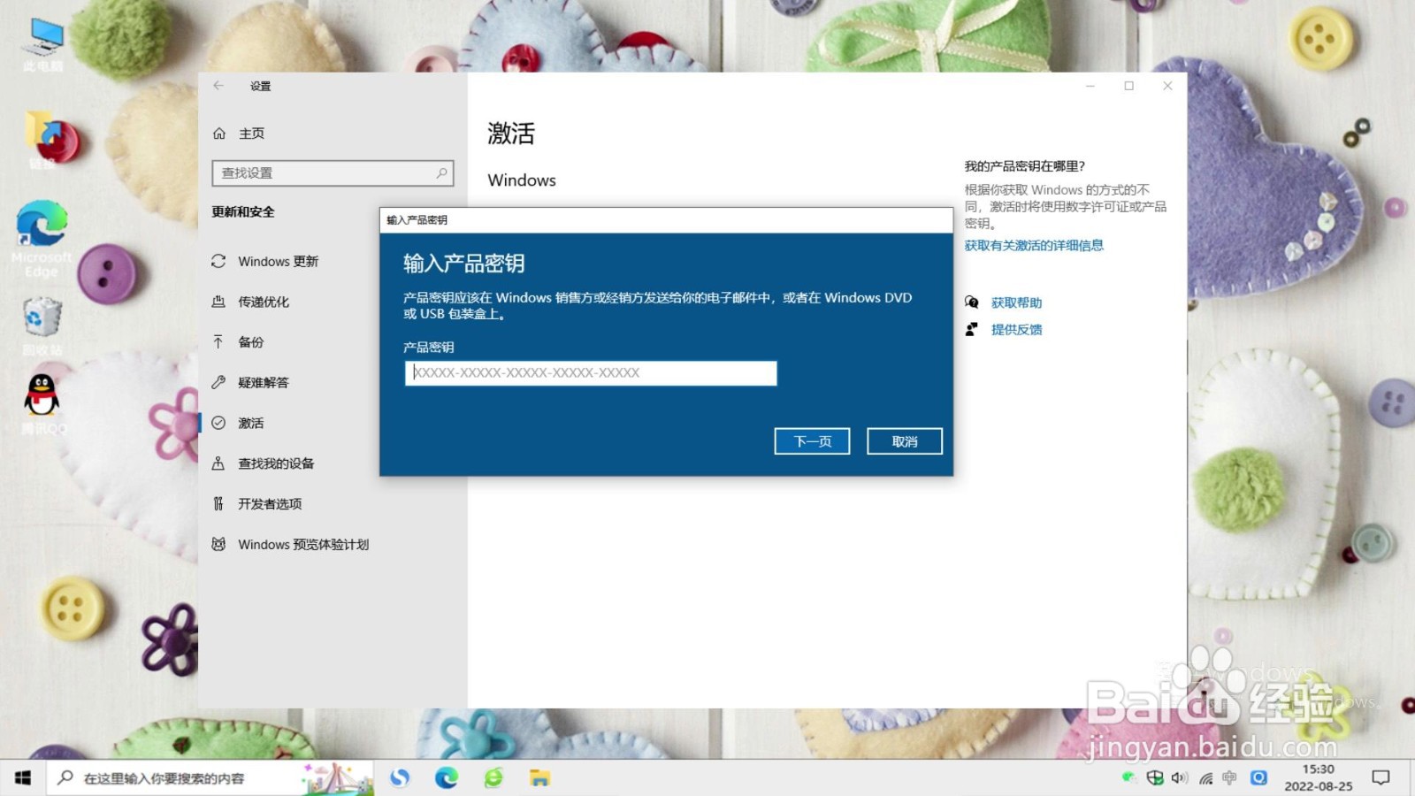
Task: Open Microsoft Edge from the taskbar
Action: (447, 778)
